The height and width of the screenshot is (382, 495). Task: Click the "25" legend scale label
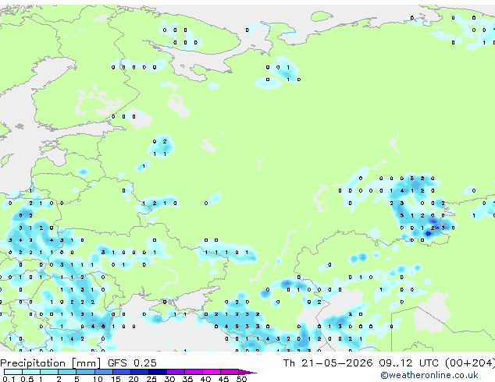[151, 379]
